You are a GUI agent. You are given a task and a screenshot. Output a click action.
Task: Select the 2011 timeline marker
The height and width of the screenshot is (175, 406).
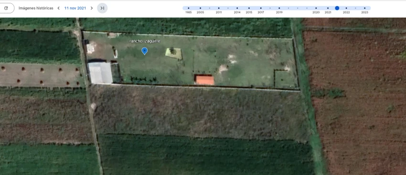click(219, 8)
